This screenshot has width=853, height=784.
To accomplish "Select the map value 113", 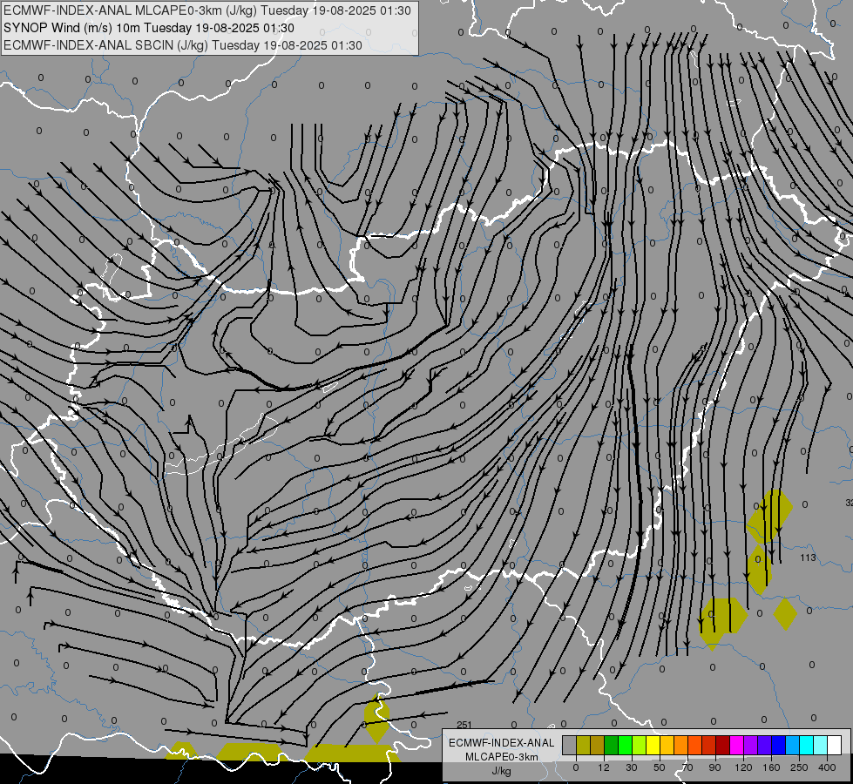I will [808, 558].
